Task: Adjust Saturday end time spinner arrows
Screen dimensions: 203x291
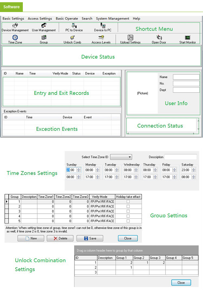Action: [x=194, y=177]
